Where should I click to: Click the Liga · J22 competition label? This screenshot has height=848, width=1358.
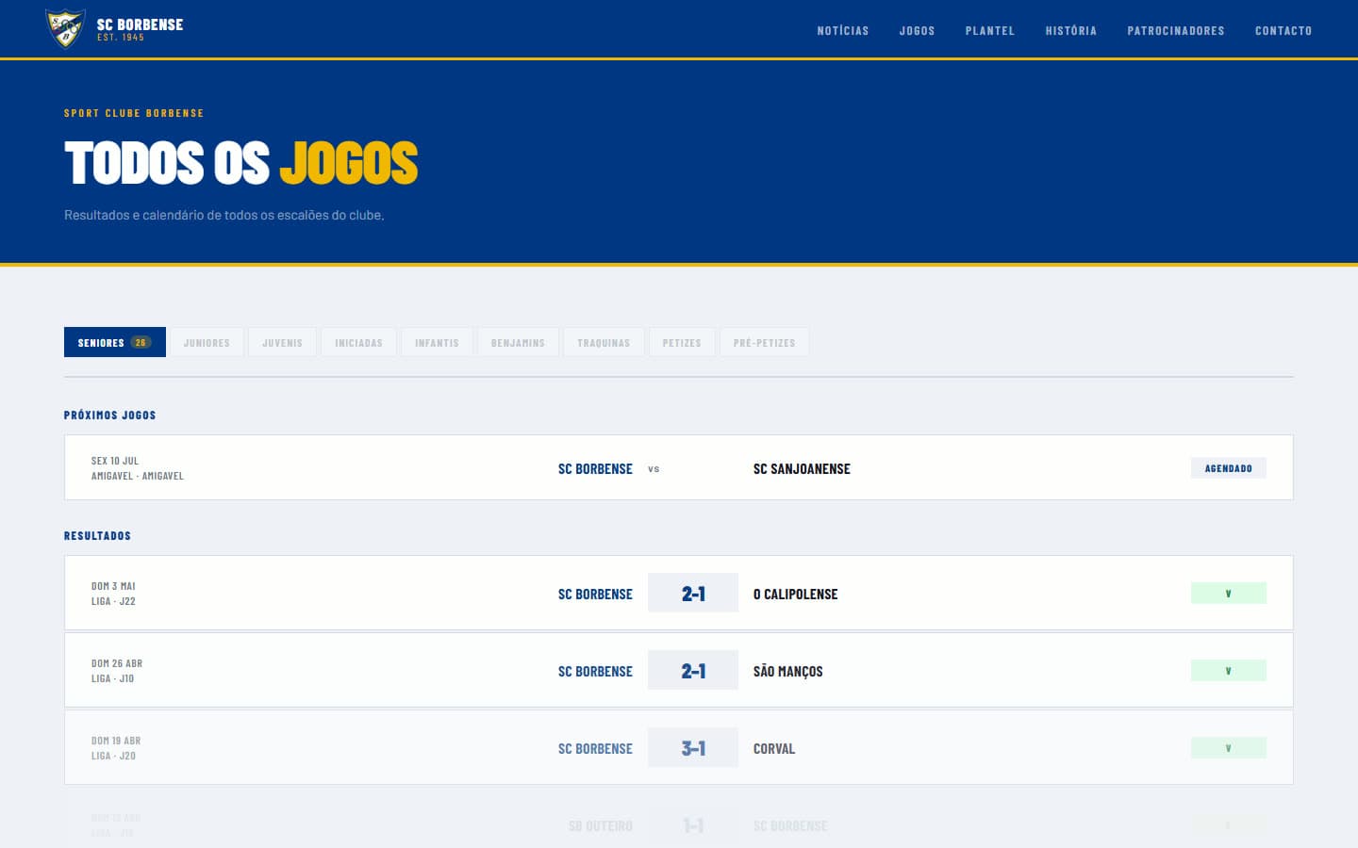pyautogui.click(x=113, y=601)
